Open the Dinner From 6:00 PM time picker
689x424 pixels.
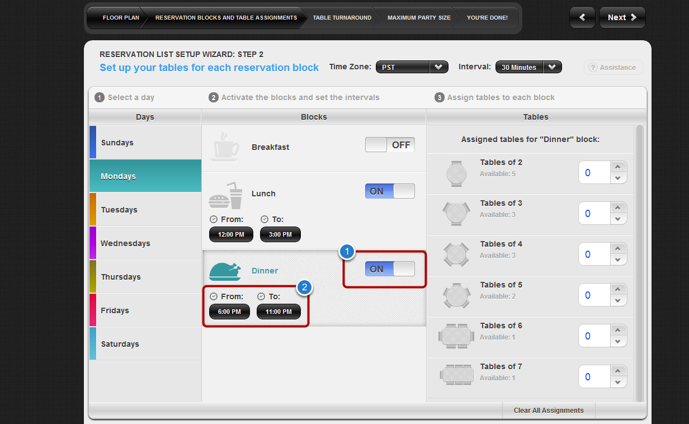tap(229, 312)
